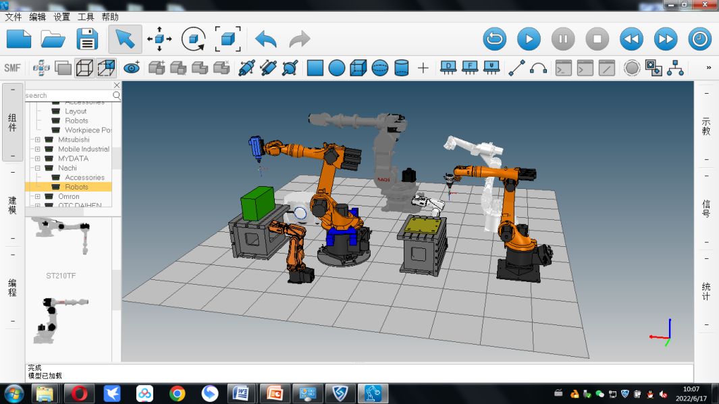Open the 工具 menu
Image resolution: width=719 pixels, height=404 pixels.
tap(86, 17)
